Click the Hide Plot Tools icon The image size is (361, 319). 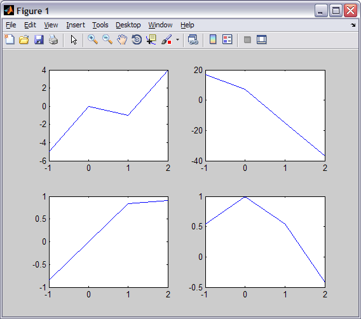pyautogui.click(x=247, y=39)
